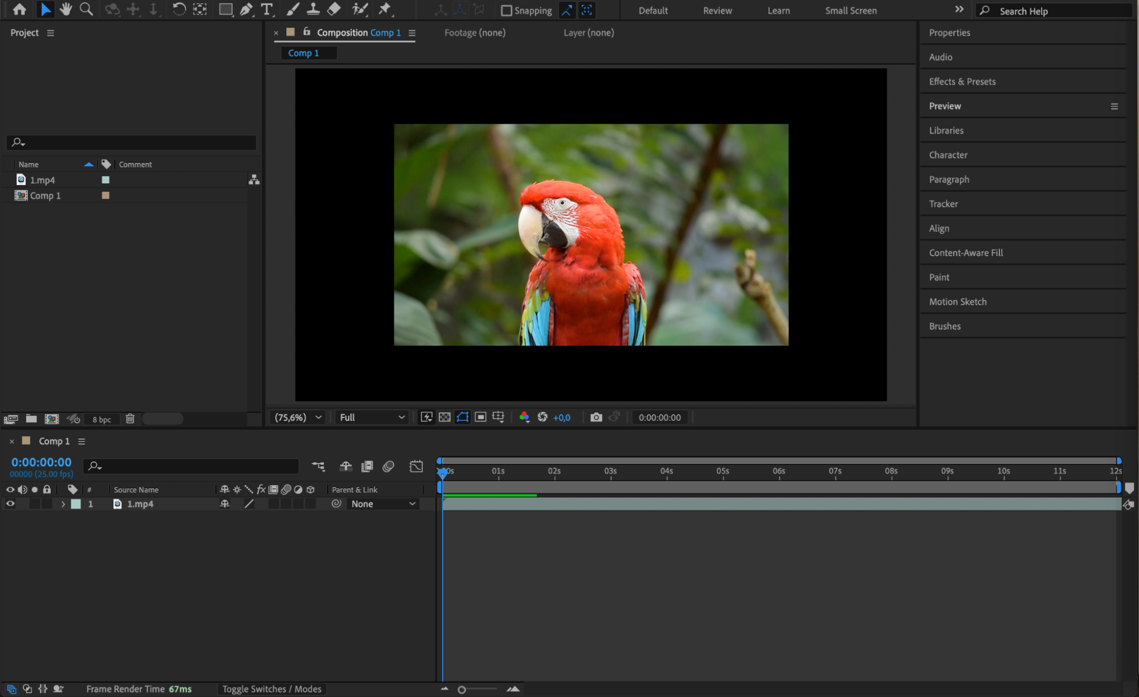Viewport: 1139px width, 697px height.
Task: Toggle the lock box for 1.mp4 layer
Action: pyautogui.click(x=47, y=504)
